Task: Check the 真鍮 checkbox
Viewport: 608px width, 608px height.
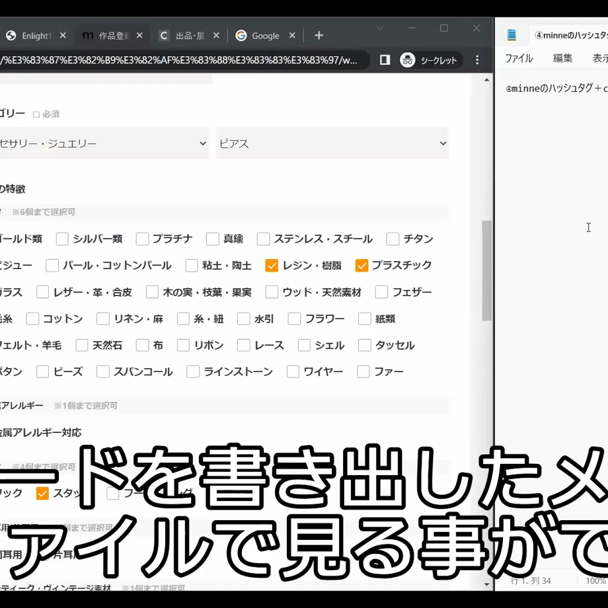Action: point(213,239)
